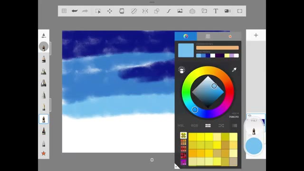The image size is (304, 171).
Task: Select the orange palette set
Action: 183,142
